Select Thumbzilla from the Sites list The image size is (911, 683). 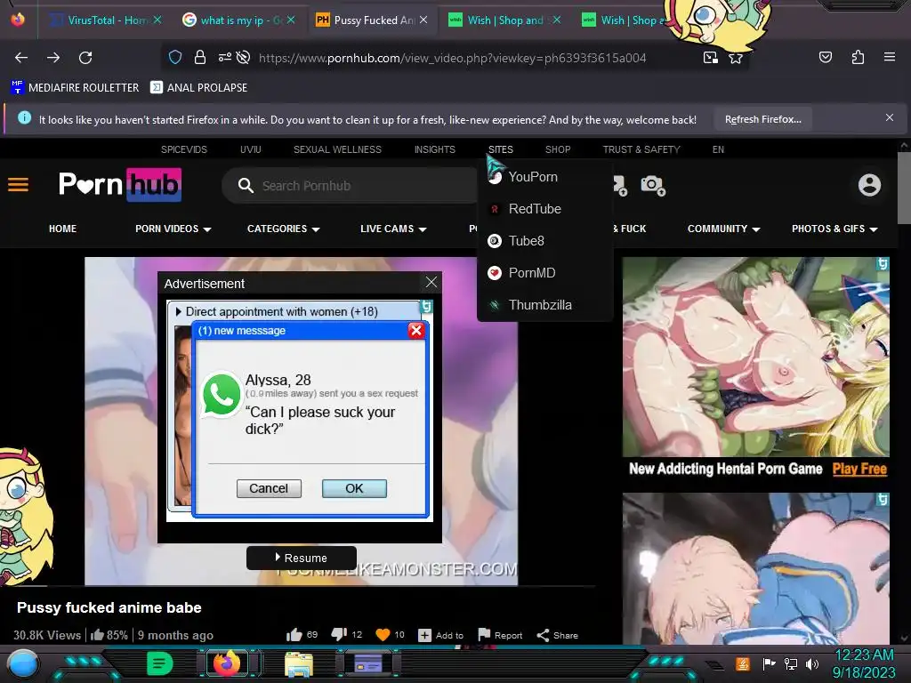pos(540,304)
